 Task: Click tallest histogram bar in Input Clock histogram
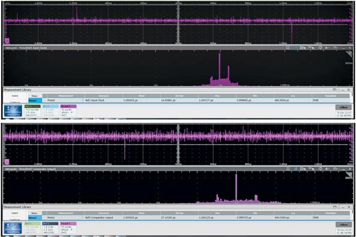click(220, 69)
